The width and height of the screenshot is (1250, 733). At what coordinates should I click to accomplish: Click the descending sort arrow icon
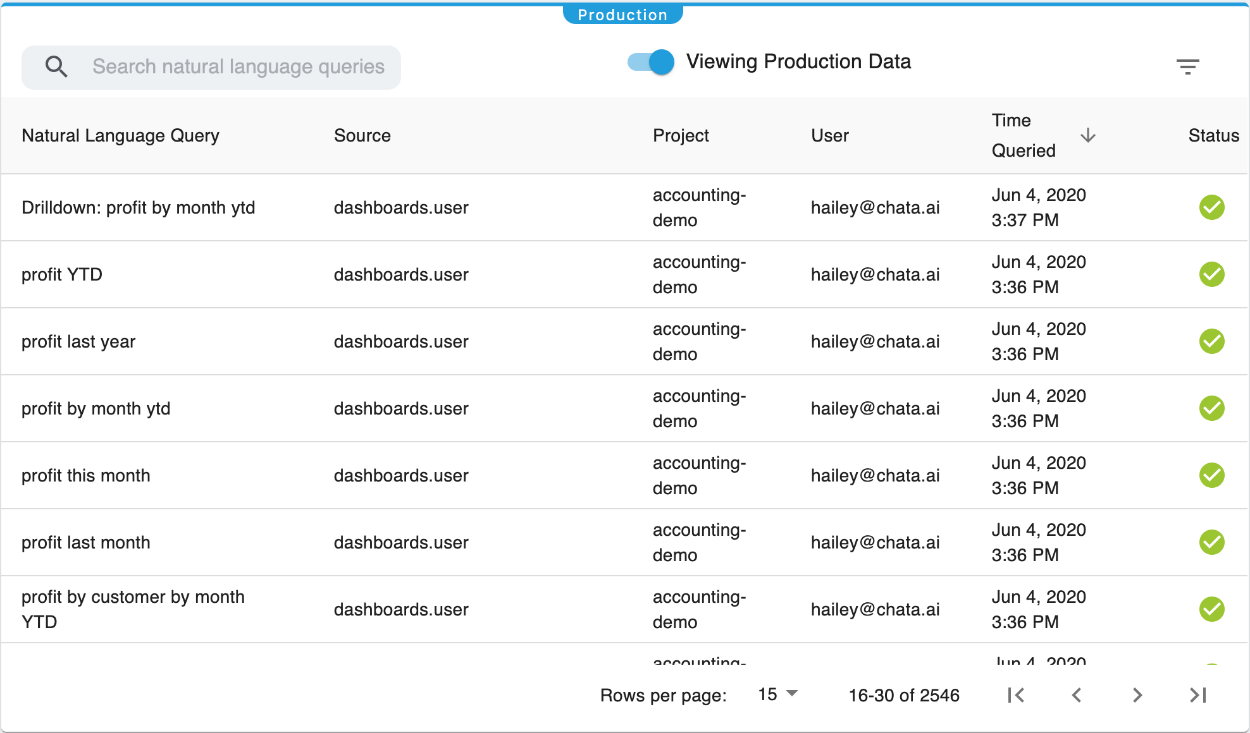(x=1088, y=135)
